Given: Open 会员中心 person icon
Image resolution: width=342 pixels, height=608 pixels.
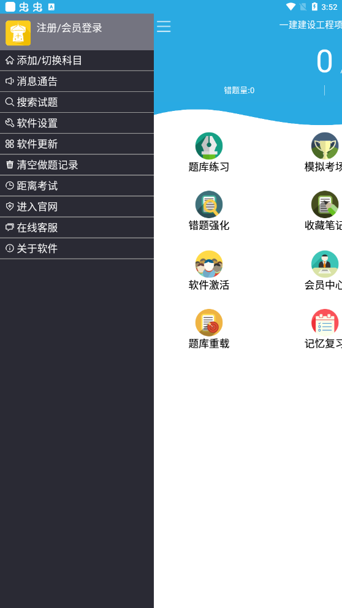Looking at the screenshot, I should click(325, 264).
